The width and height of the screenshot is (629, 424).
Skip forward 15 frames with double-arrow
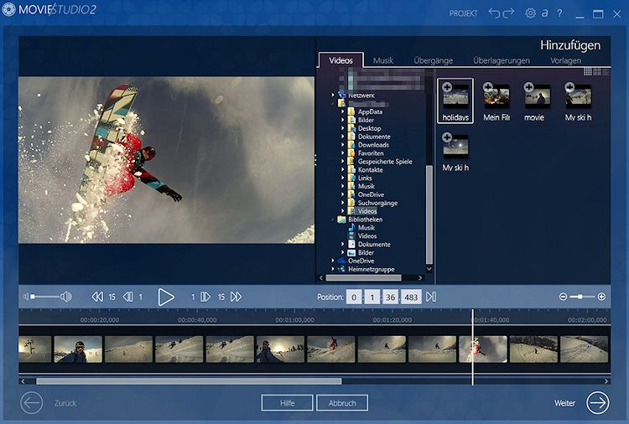(x=236, y=297)
